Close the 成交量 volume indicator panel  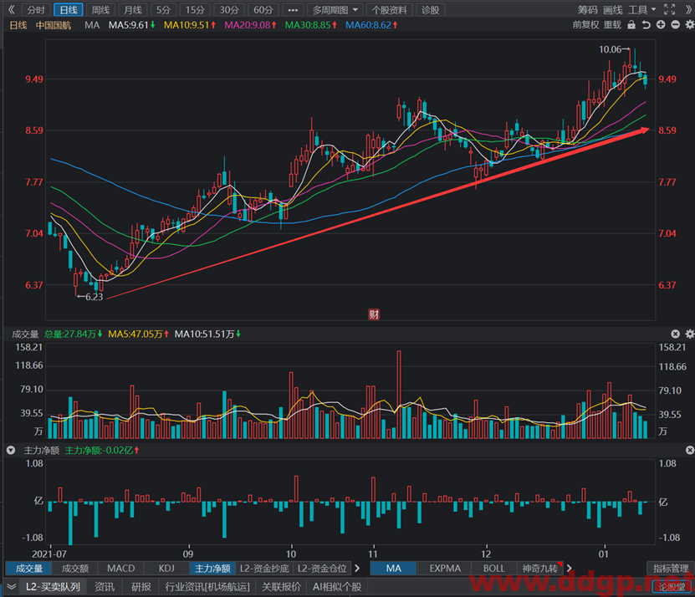[x=675, y=334]
